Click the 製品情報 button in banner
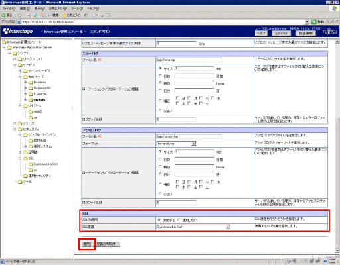 tap(305, 33)
